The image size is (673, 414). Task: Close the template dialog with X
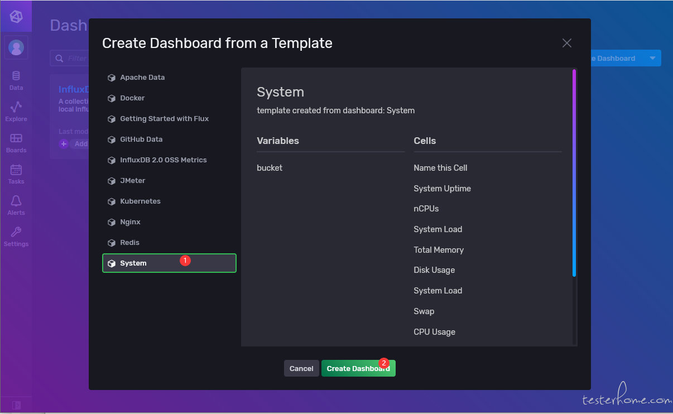[x=567, y=43]
